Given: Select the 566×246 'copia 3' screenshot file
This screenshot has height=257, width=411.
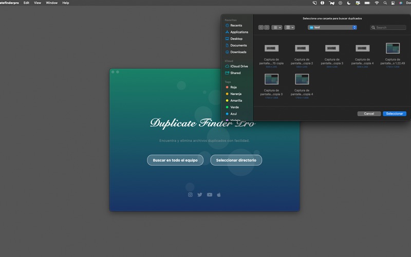Looking at the screenshot, I should [x=332, y=55].
